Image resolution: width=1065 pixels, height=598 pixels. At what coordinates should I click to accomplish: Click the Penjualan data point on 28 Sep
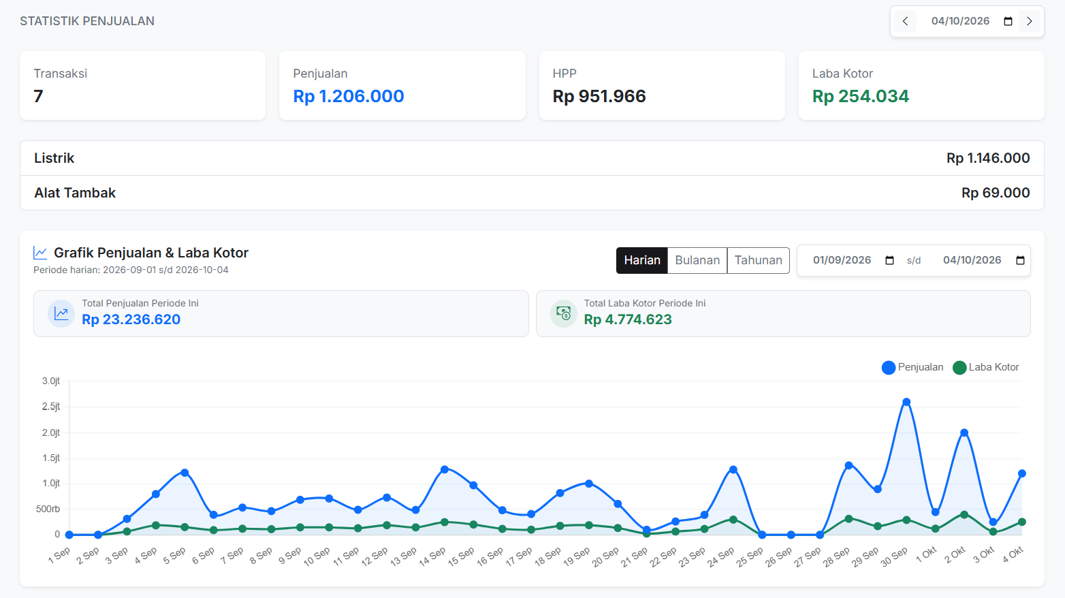click(x=848, y=465)
